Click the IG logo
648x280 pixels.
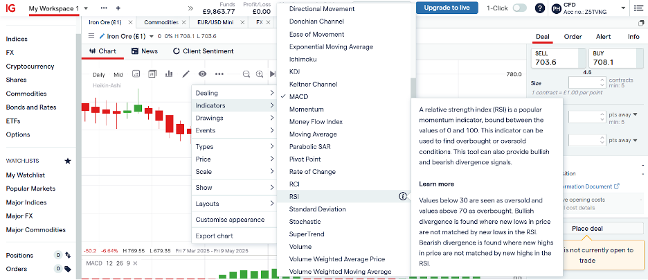coord(10,8)
